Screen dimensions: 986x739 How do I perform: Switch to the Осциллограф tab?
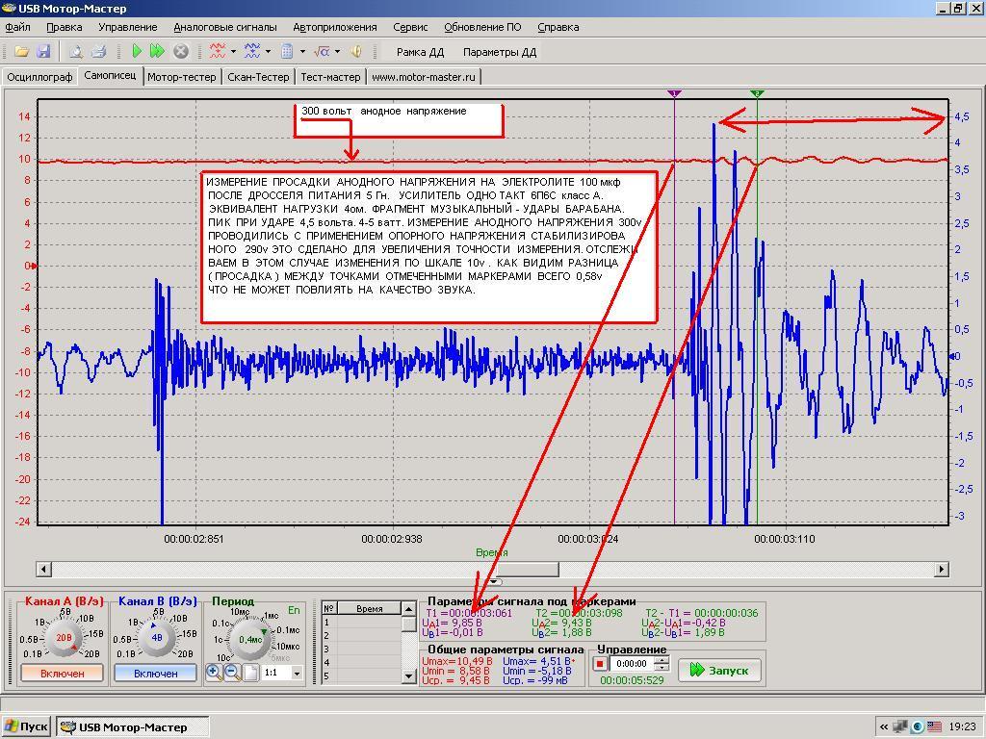(39, 77)
